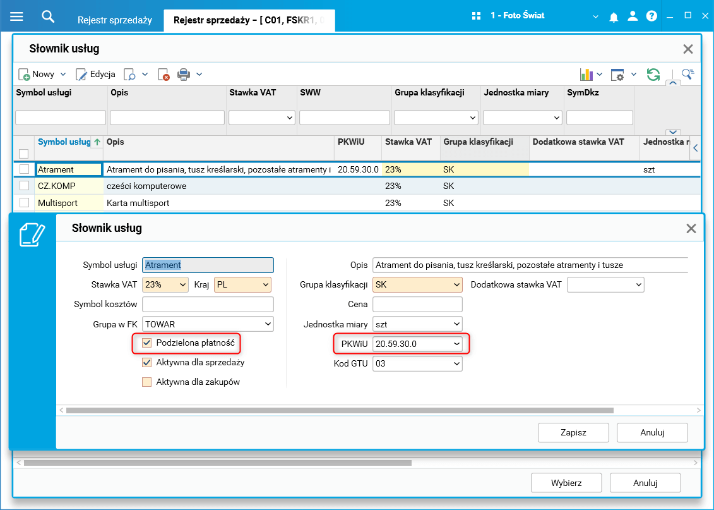This screenshot has height=510, width=714.
Task: Uncheck Aktywna dla sprzedaży checkbox
Action: pyautogui.click(x=146, y=362)
